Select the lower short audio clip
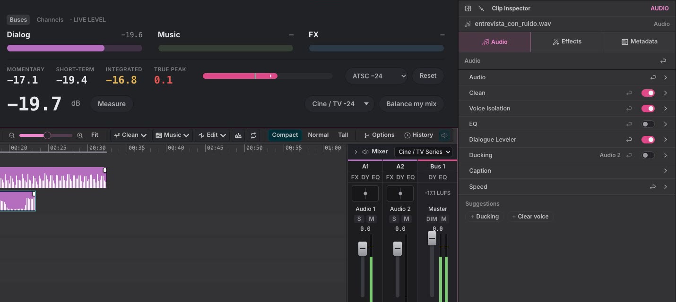Screen dimensions: 676x302 (x=17, y=201)
